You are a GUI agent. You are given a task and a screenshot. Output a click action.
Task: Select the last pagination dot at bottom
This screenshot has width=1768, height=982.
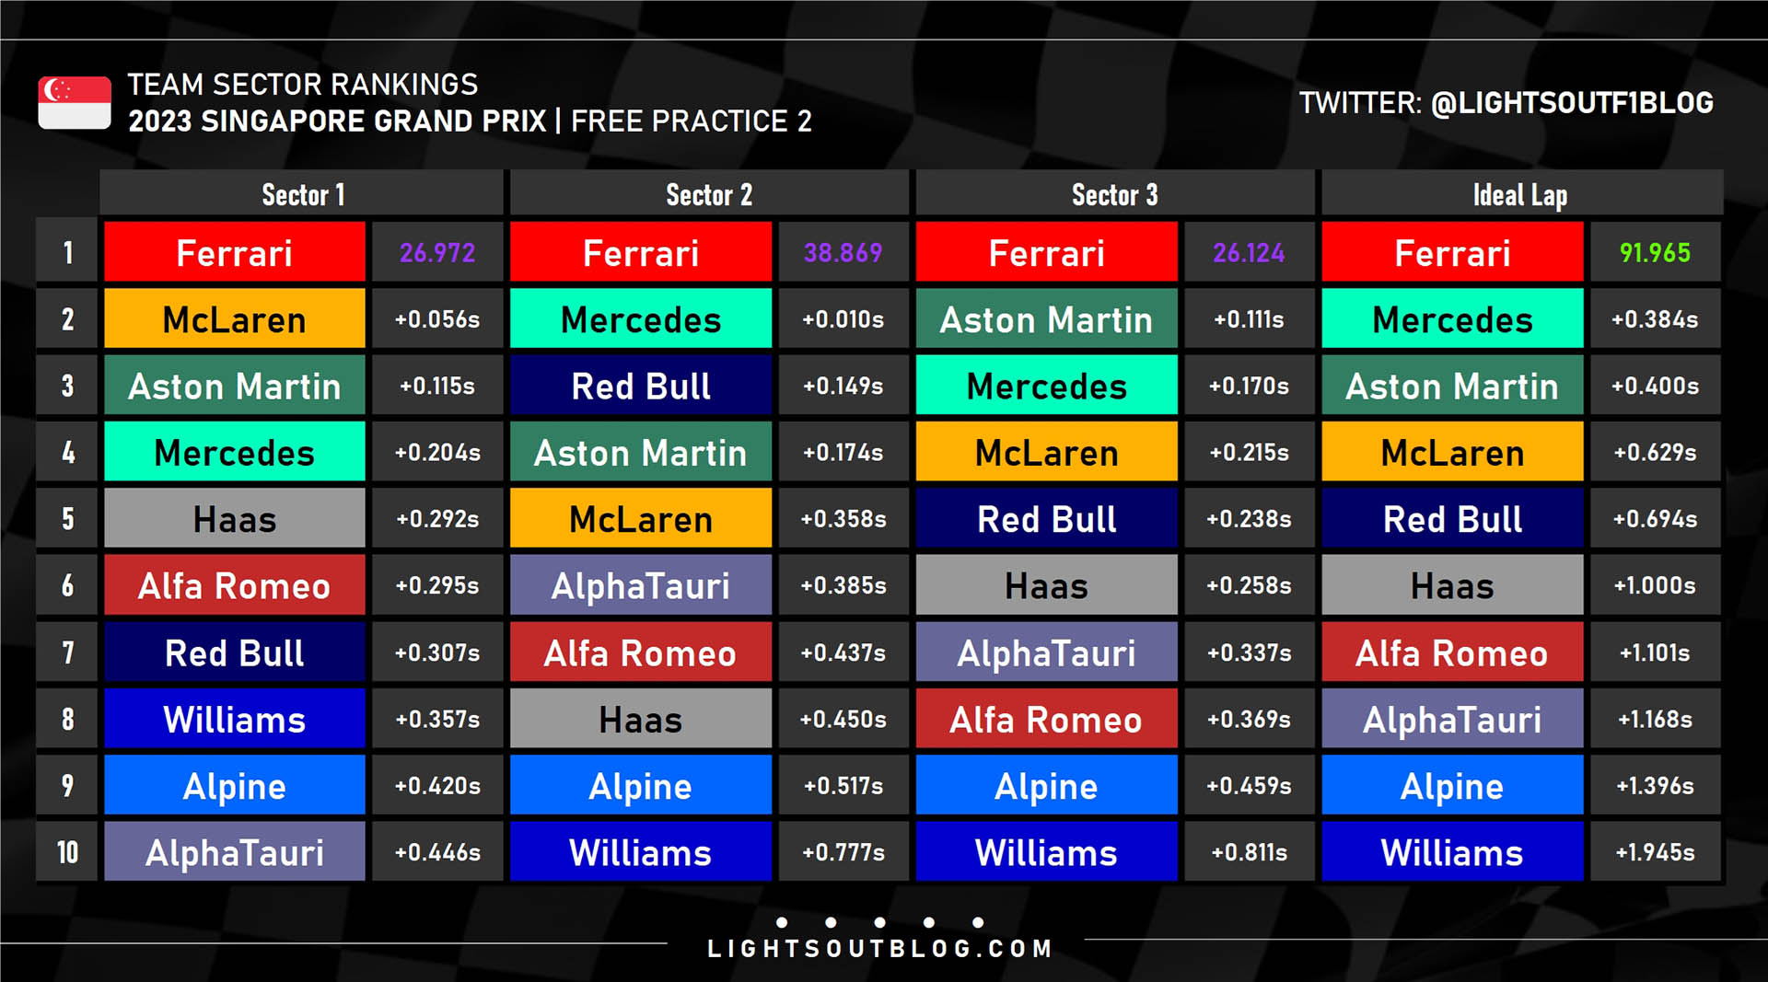click(x=978, y=922)
